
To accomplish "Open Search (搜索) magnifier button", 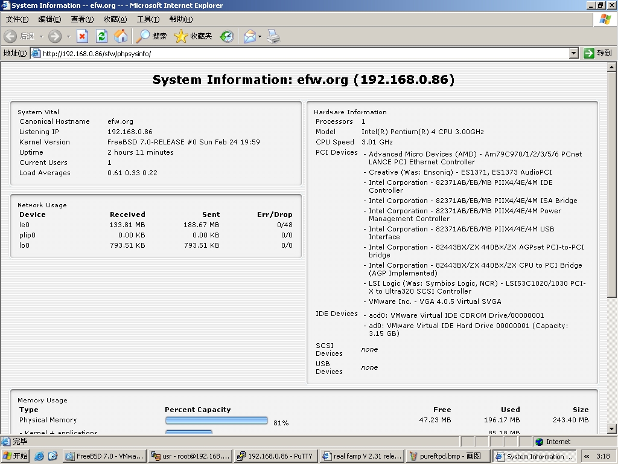I will [151, 36].
